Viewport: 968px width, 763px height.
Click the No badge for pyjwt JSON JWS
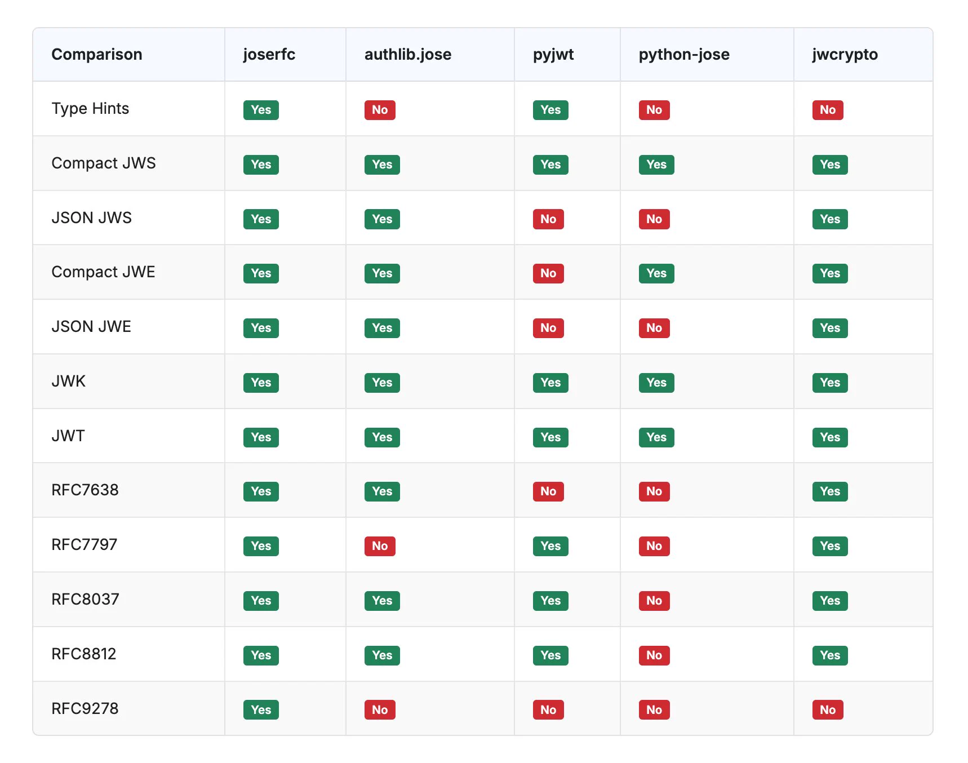[548, 219]
